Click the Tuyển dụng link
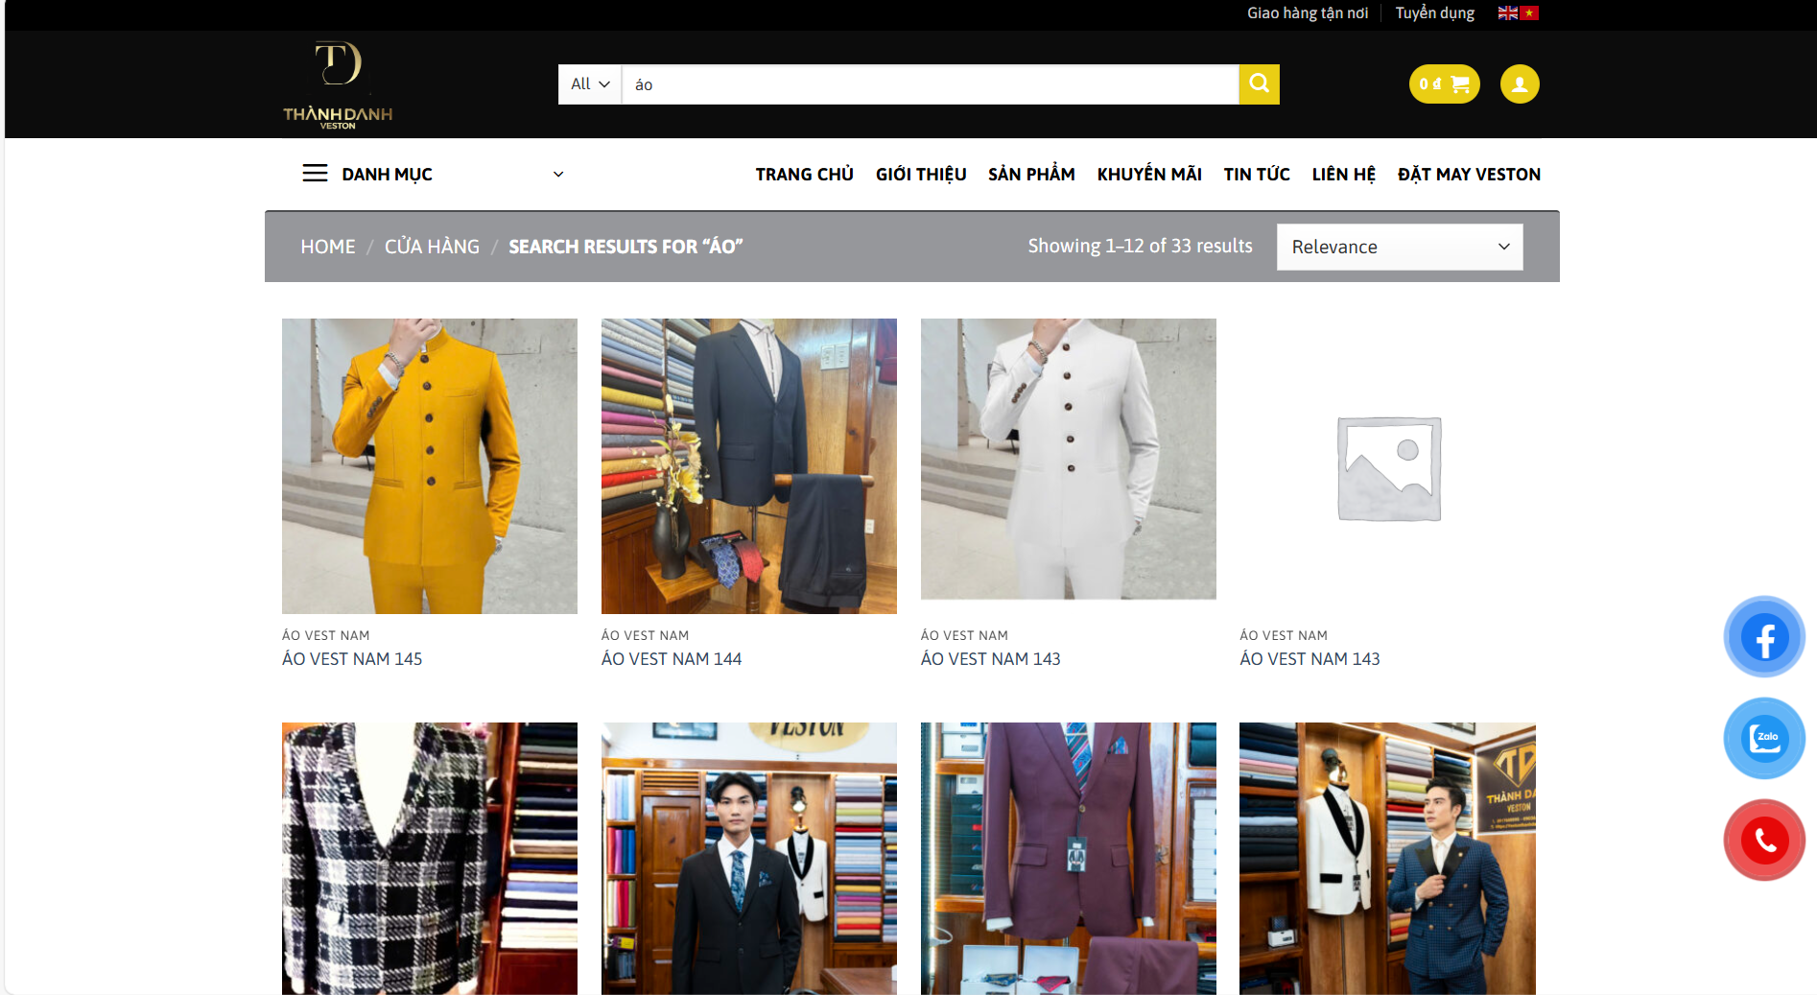 pyautogui.click(x=1434, y=13)
